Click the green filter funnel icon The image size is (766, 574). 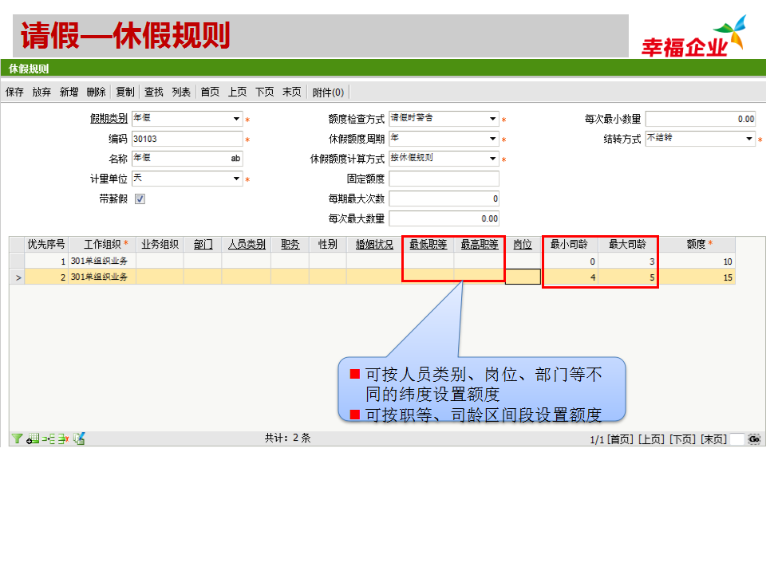17,438
